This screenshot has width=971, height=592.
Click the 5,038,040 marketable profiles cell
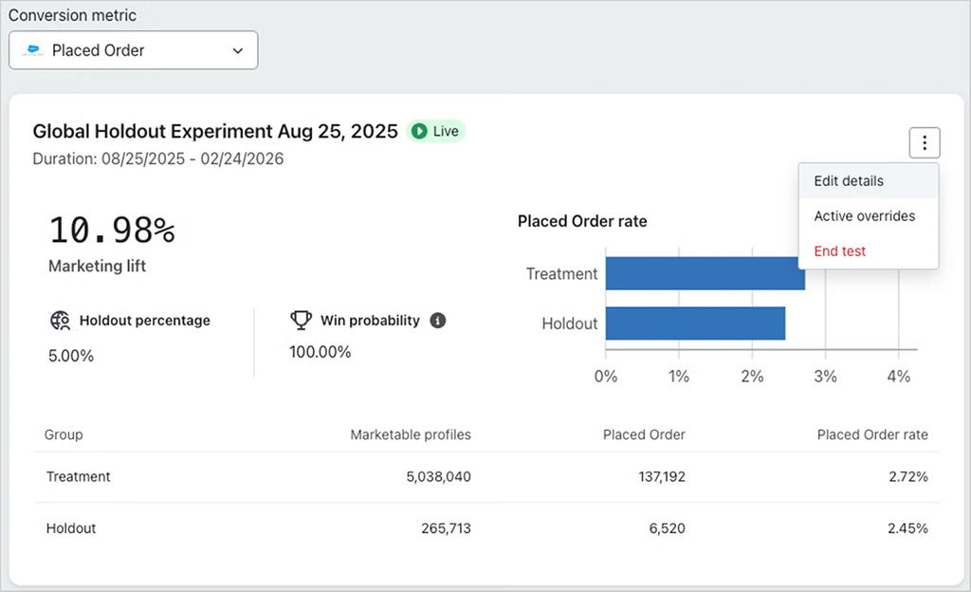(438, 477)
